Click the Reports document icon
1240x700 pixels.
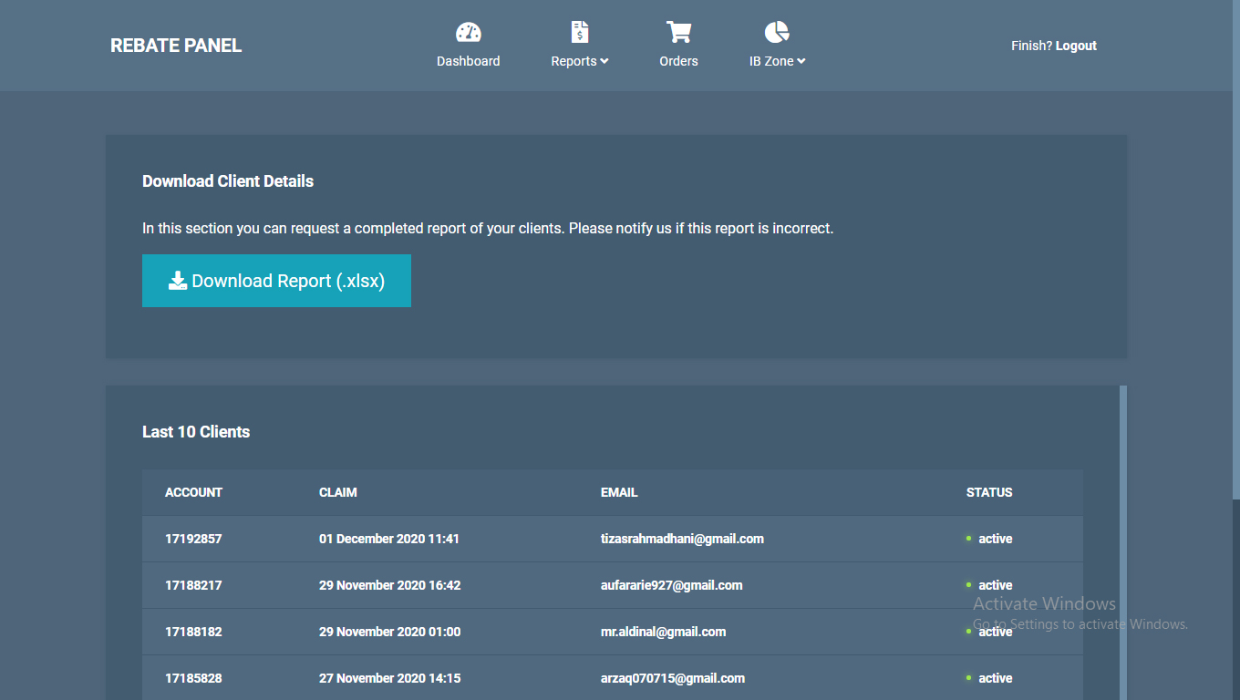(579, 33)
